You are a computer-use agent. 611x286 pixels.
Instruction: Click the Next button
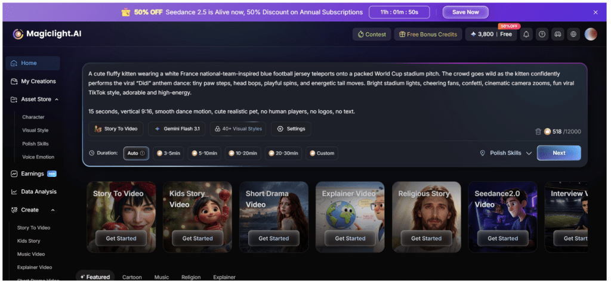pos(558,153)
